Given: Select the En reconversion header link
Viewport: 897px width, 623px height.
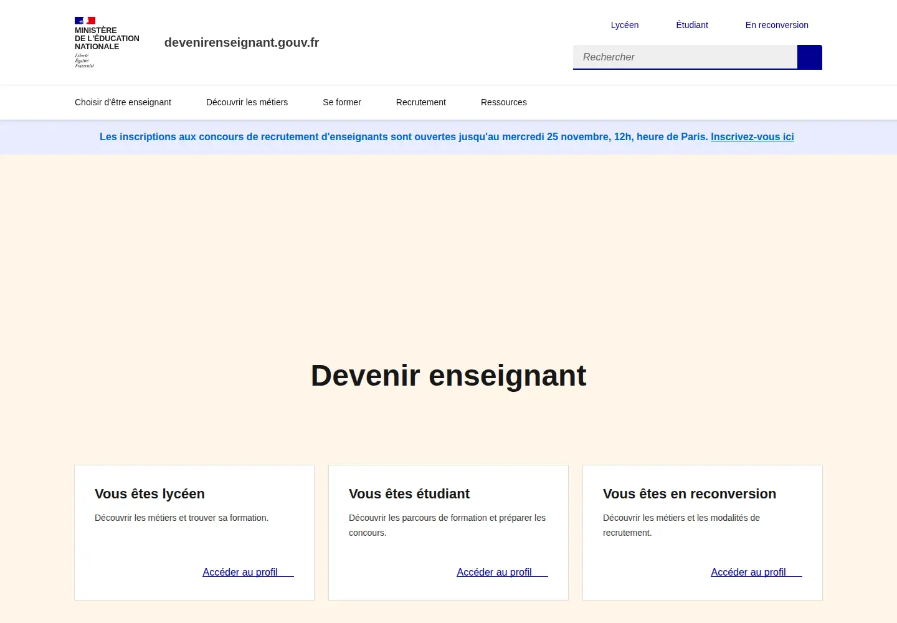Looking at the screenshot, I should 777,25.
